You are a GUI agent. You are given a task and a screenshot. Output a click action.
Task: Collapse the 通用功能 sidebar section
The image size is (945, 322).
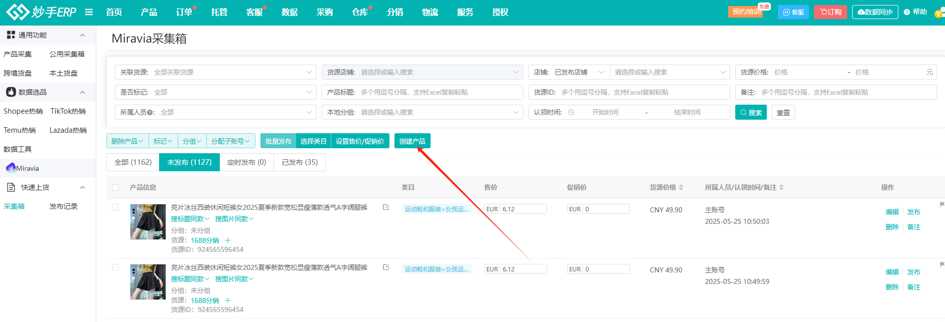click(x=83, y=35)
